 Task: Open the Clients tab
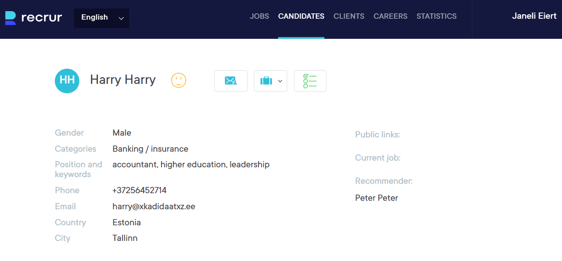click(349, 17)
